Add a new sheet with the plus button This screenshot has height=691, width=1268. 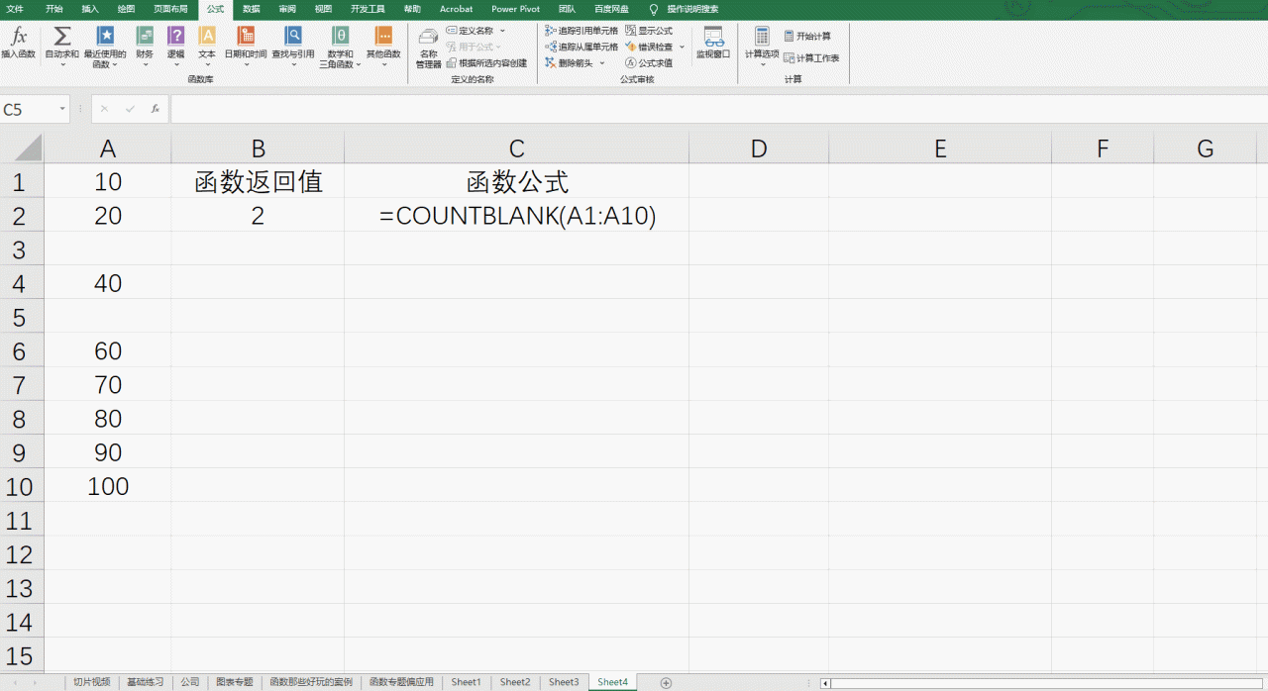666,683
